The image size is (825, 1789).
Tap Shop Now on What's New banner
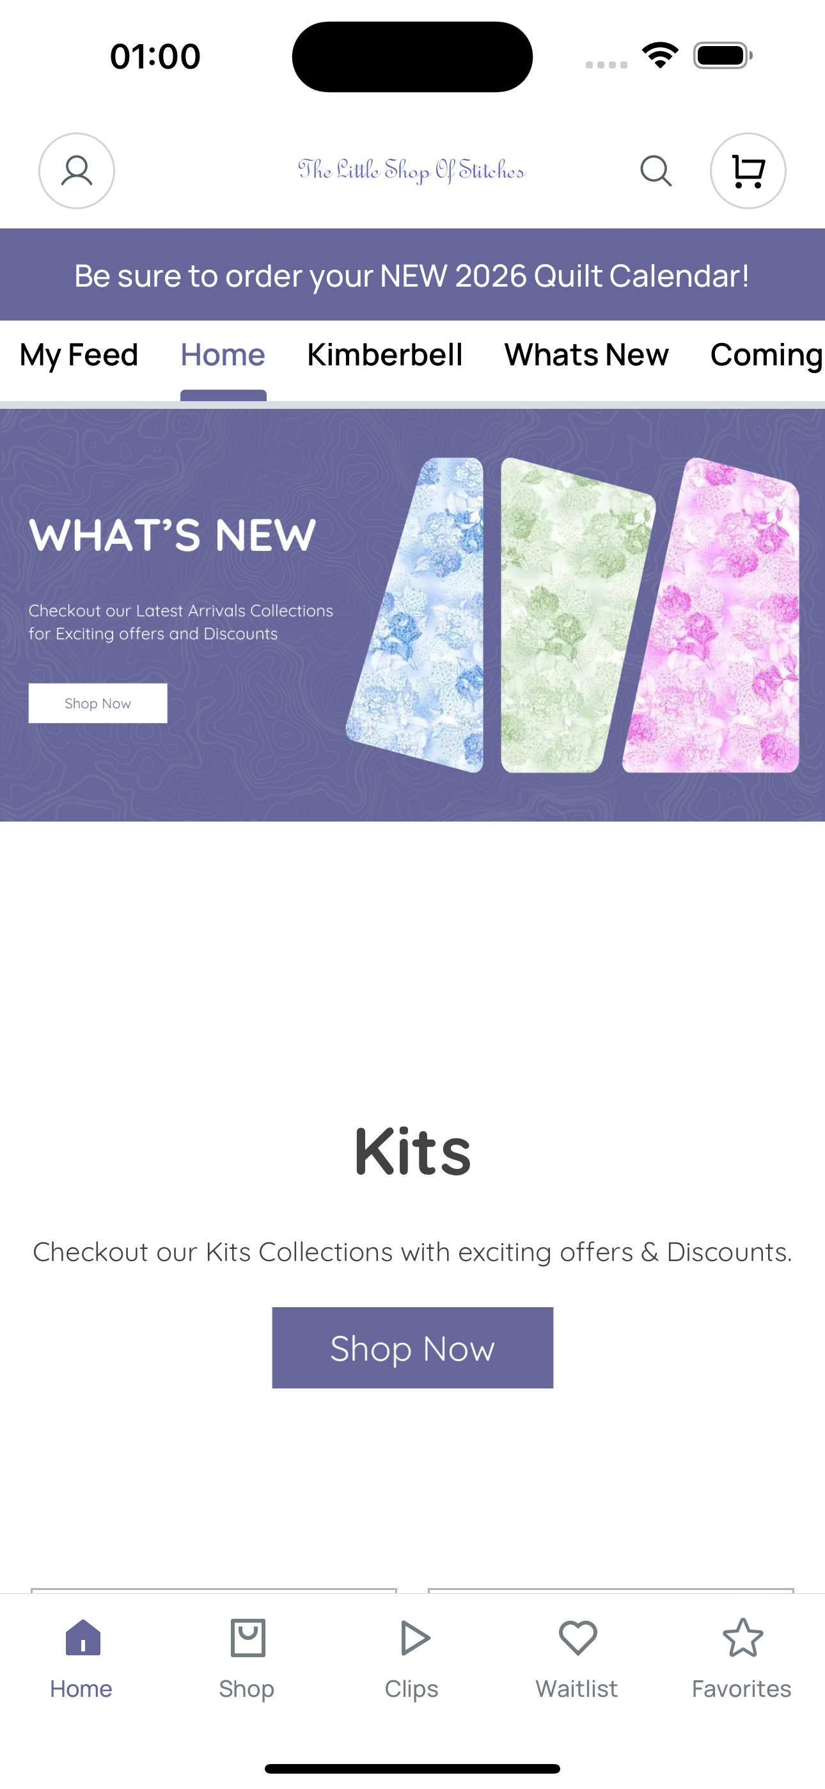coord(98,703)
